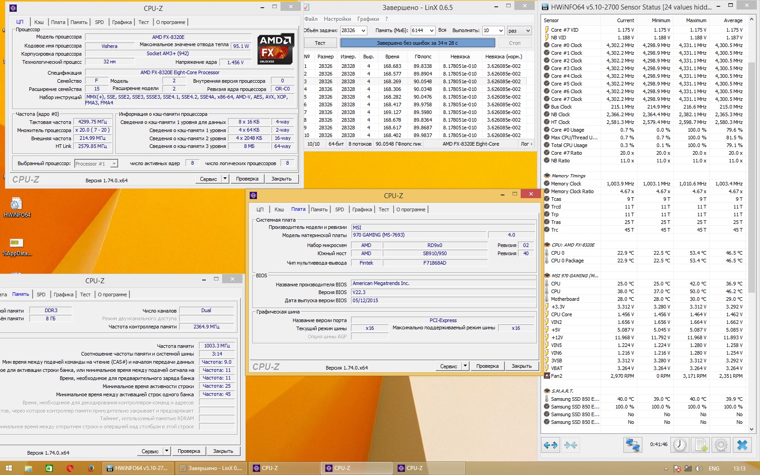Switch to Тест tab in CPU-Z mainboard window

point(384,209)
